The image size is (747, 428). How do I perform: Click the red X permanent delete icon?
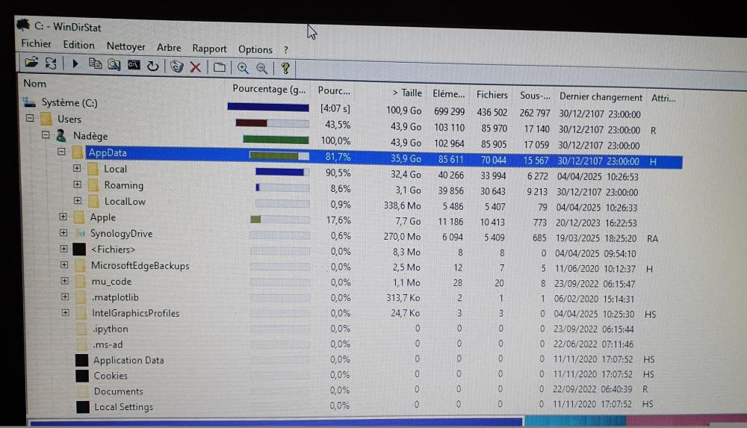(x=195, y=66)
